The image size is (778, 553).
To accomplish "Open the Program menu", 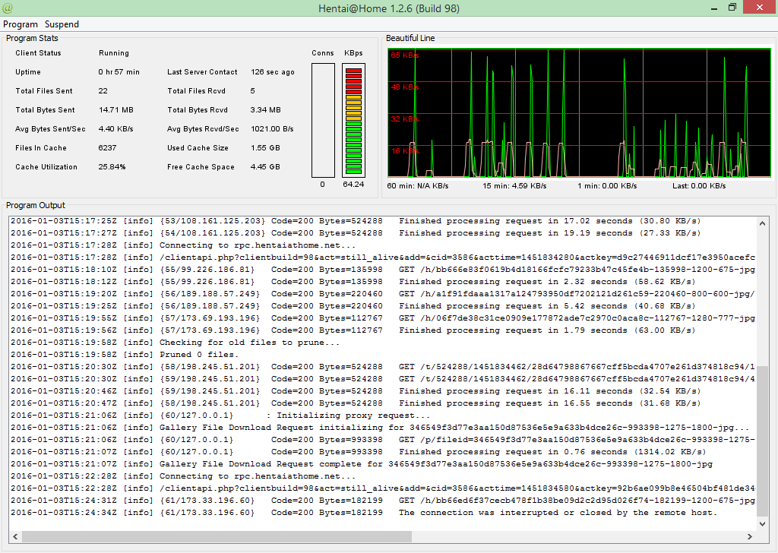I will pyautogui.click(x=21, y=24).
